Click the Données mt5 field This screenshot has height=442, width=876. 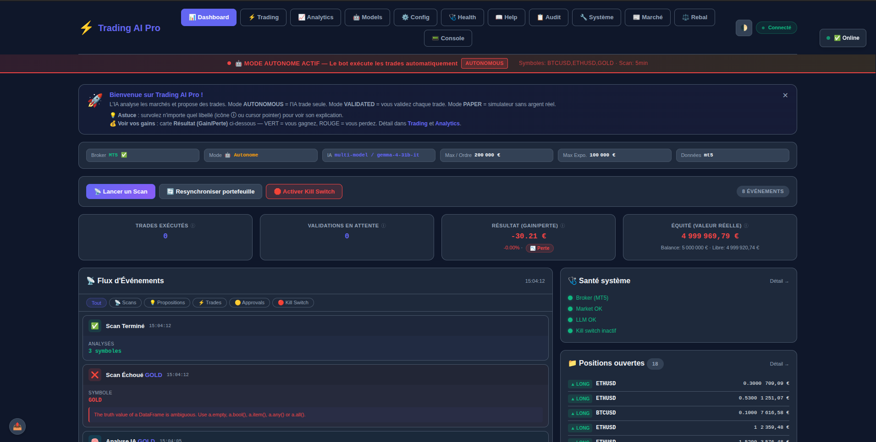pos(733,155)
